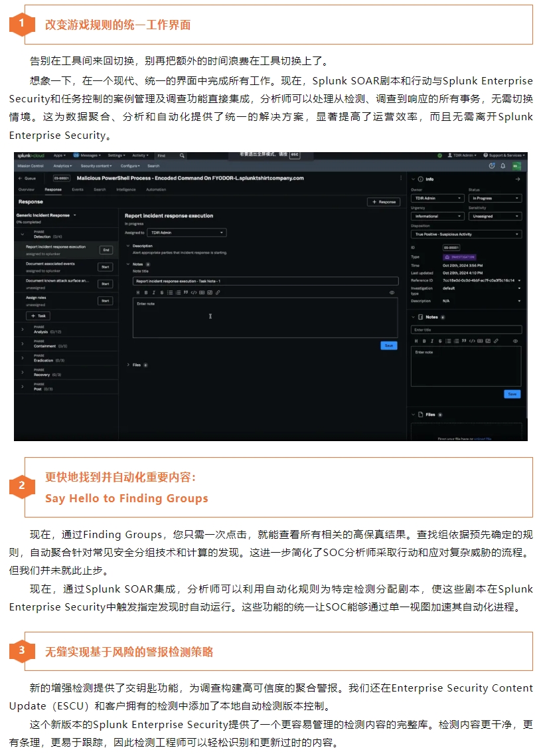
Task: Click the + Task button
Action: tap(38, 316)
